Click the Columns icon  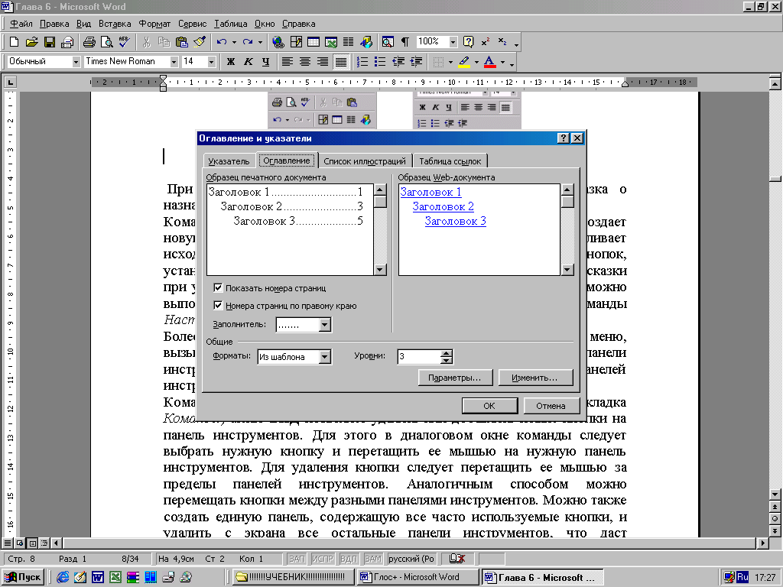point(349,42)
